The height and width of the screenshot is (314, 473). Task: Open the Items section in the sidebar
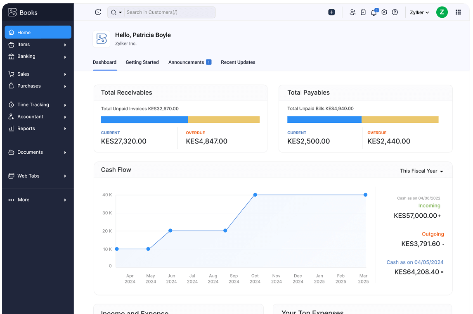coord(23,44)
